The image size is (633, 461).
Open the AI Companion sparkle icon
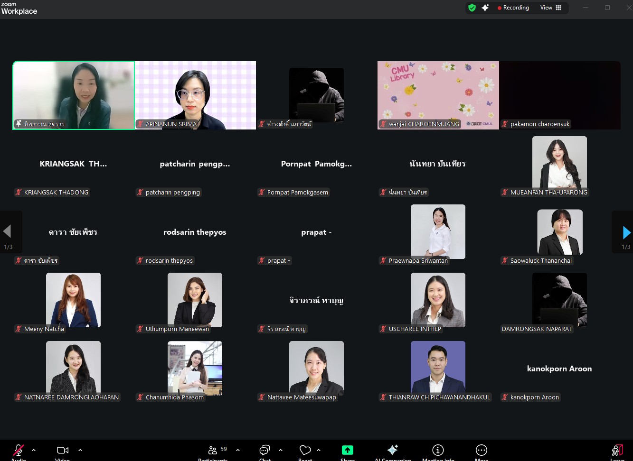[392, 451]
